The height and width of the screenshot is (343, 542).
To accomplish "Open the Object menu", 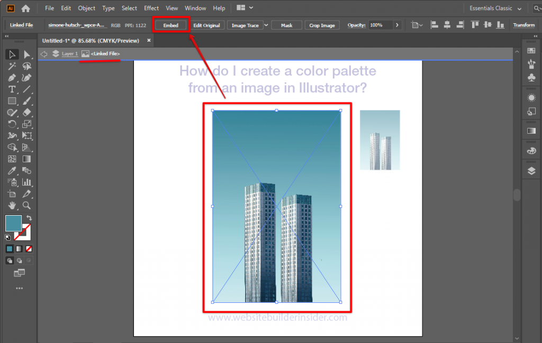I will [x=86, y=8].
